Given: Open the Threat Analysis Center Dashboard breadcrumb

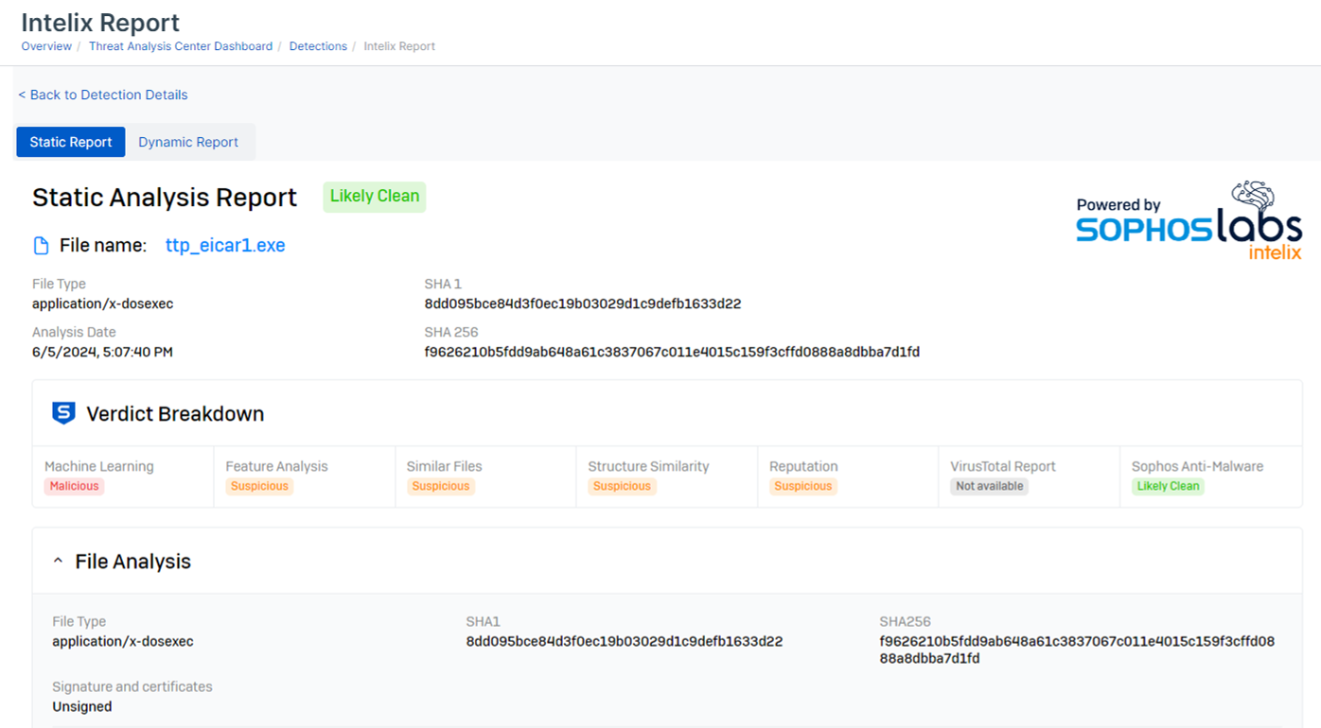Looking at the screenshot, I should pyautogui.click(x=180, y=45).
